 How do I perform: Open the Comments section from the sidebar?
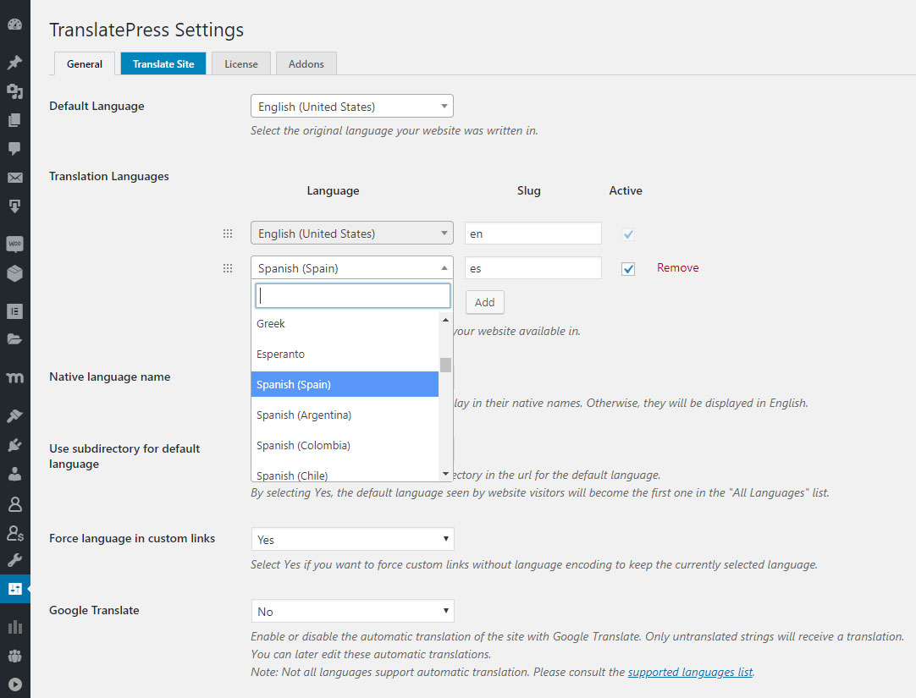coord(15,150)
